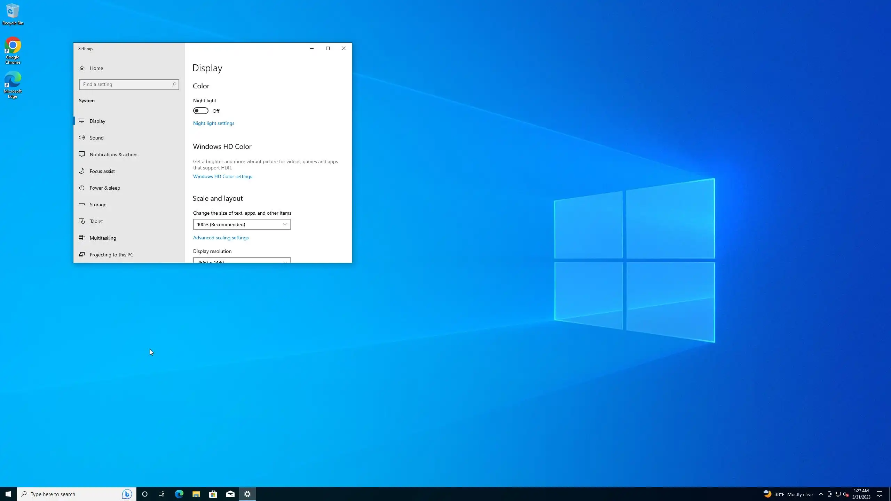Toggle the Night light switch
Viewport: 891px width, 501px height.
201,111
